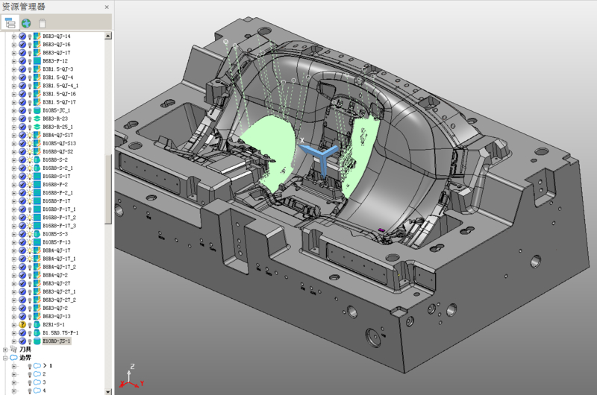
Task: Select toolpath B6R3-QJ-2
Action: (x=55, y=308)
